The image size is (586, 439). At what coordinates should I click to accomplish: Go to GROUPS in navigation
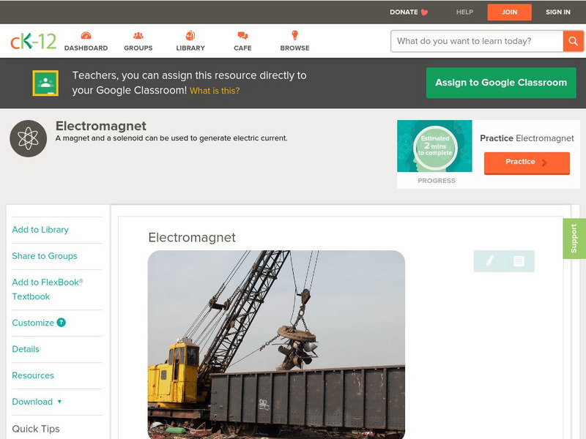click(x=138, y=48)
